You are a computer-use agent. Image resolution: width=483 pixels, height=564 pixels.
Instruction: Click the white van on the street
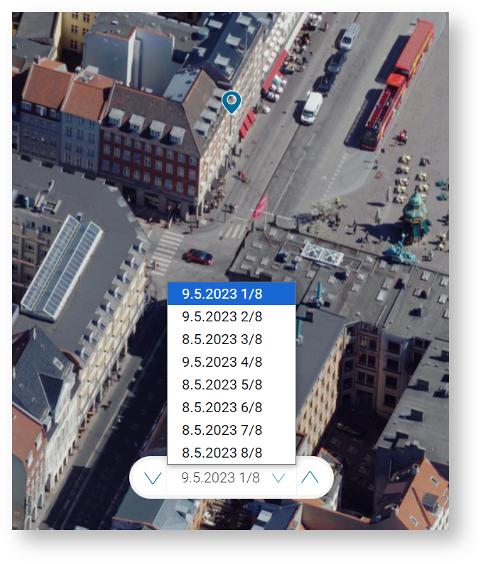(311, 108)
